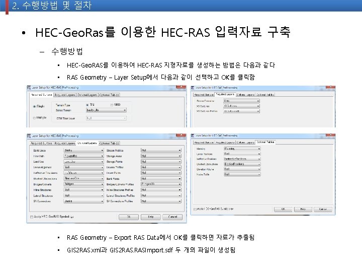Close the Optional Tables dialog window
The height and width of the screenshot is (272, 362).
pyautogui.click(x=330, y=135)
